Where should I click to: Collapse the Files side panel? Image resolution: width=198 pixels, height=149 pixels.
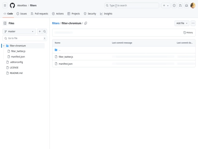(x=5, y=23)
